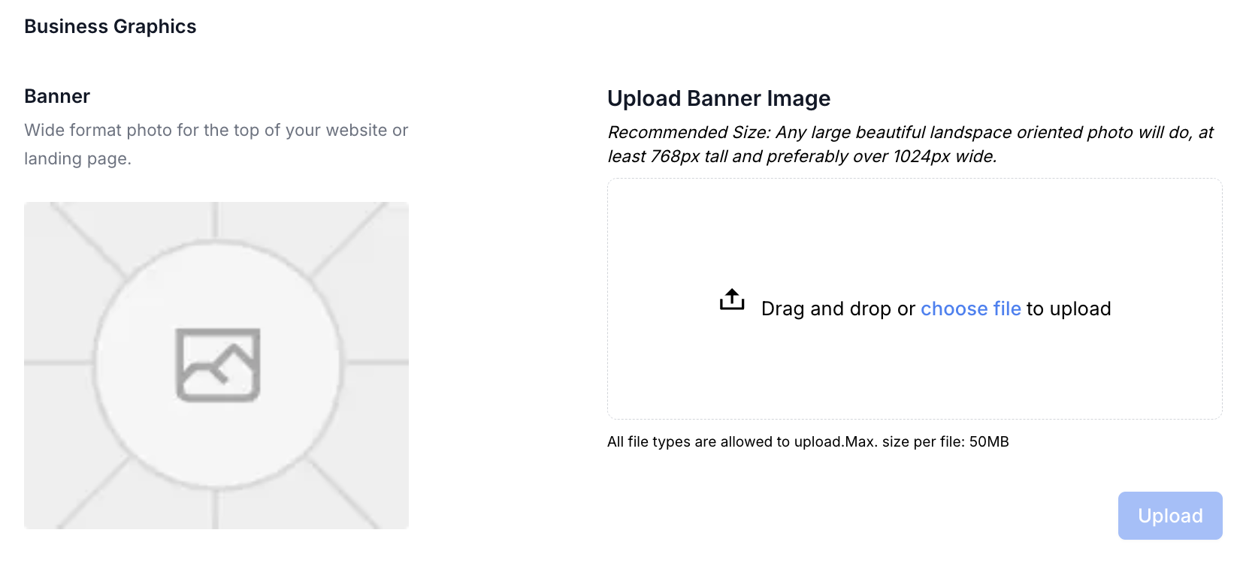Click the Upload Banner Image heading

(x=719, y=98)
